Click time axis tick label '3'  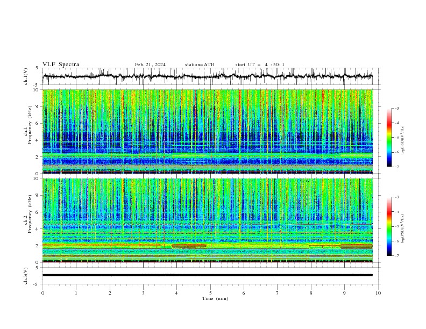[143, 293]
